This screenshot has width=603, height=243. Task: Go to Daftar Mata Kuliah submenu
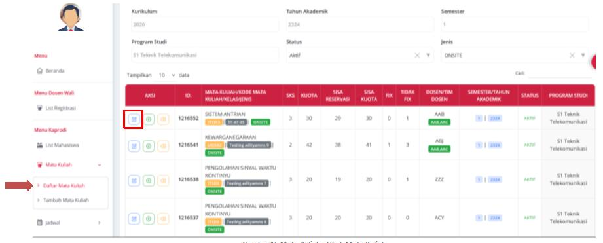tap(64, 186)
